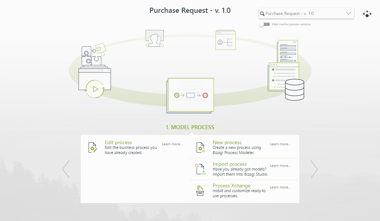Open the Process Xchange link
The image size is (380, 221).
tap(232, 186)
